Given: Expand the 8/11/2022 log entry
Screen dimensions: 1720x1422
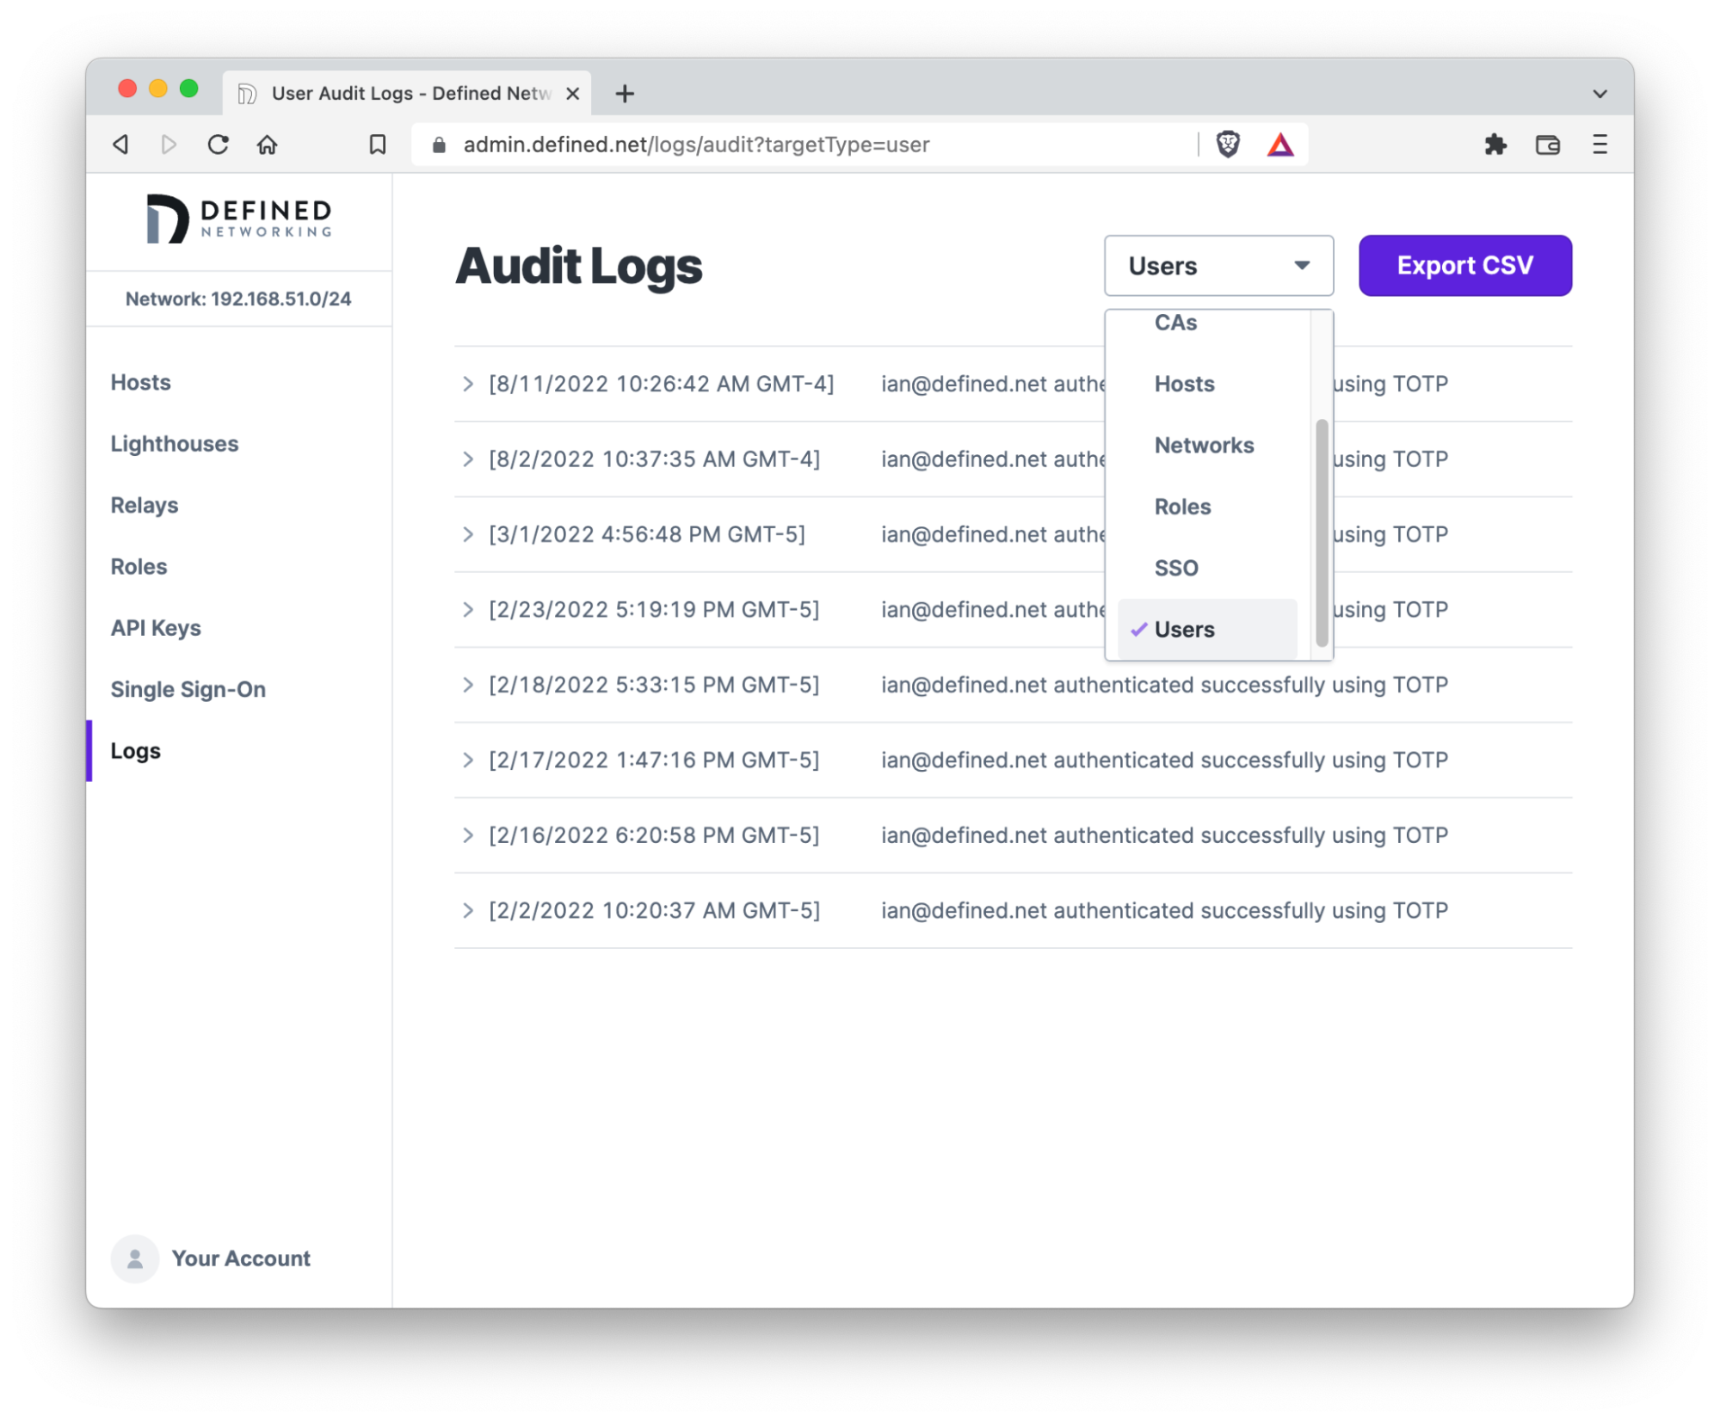Looking at the screenshot, I should coord(469,384).
